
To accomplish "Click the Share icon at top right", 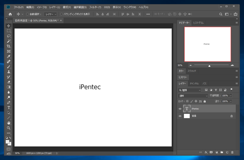I will pos(235,14).
